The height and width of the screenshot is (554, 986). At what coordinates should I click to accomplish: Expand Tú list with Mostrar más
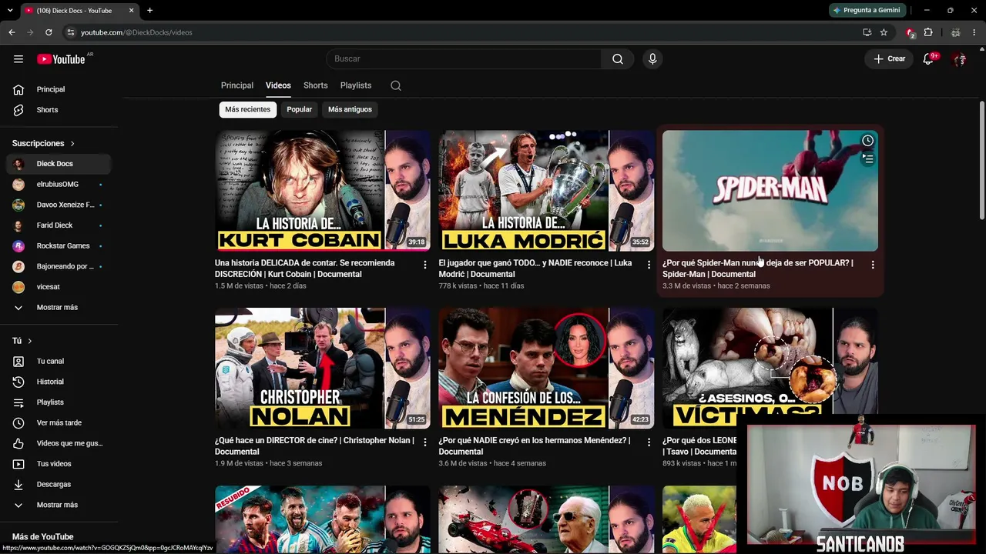(59, 505)
